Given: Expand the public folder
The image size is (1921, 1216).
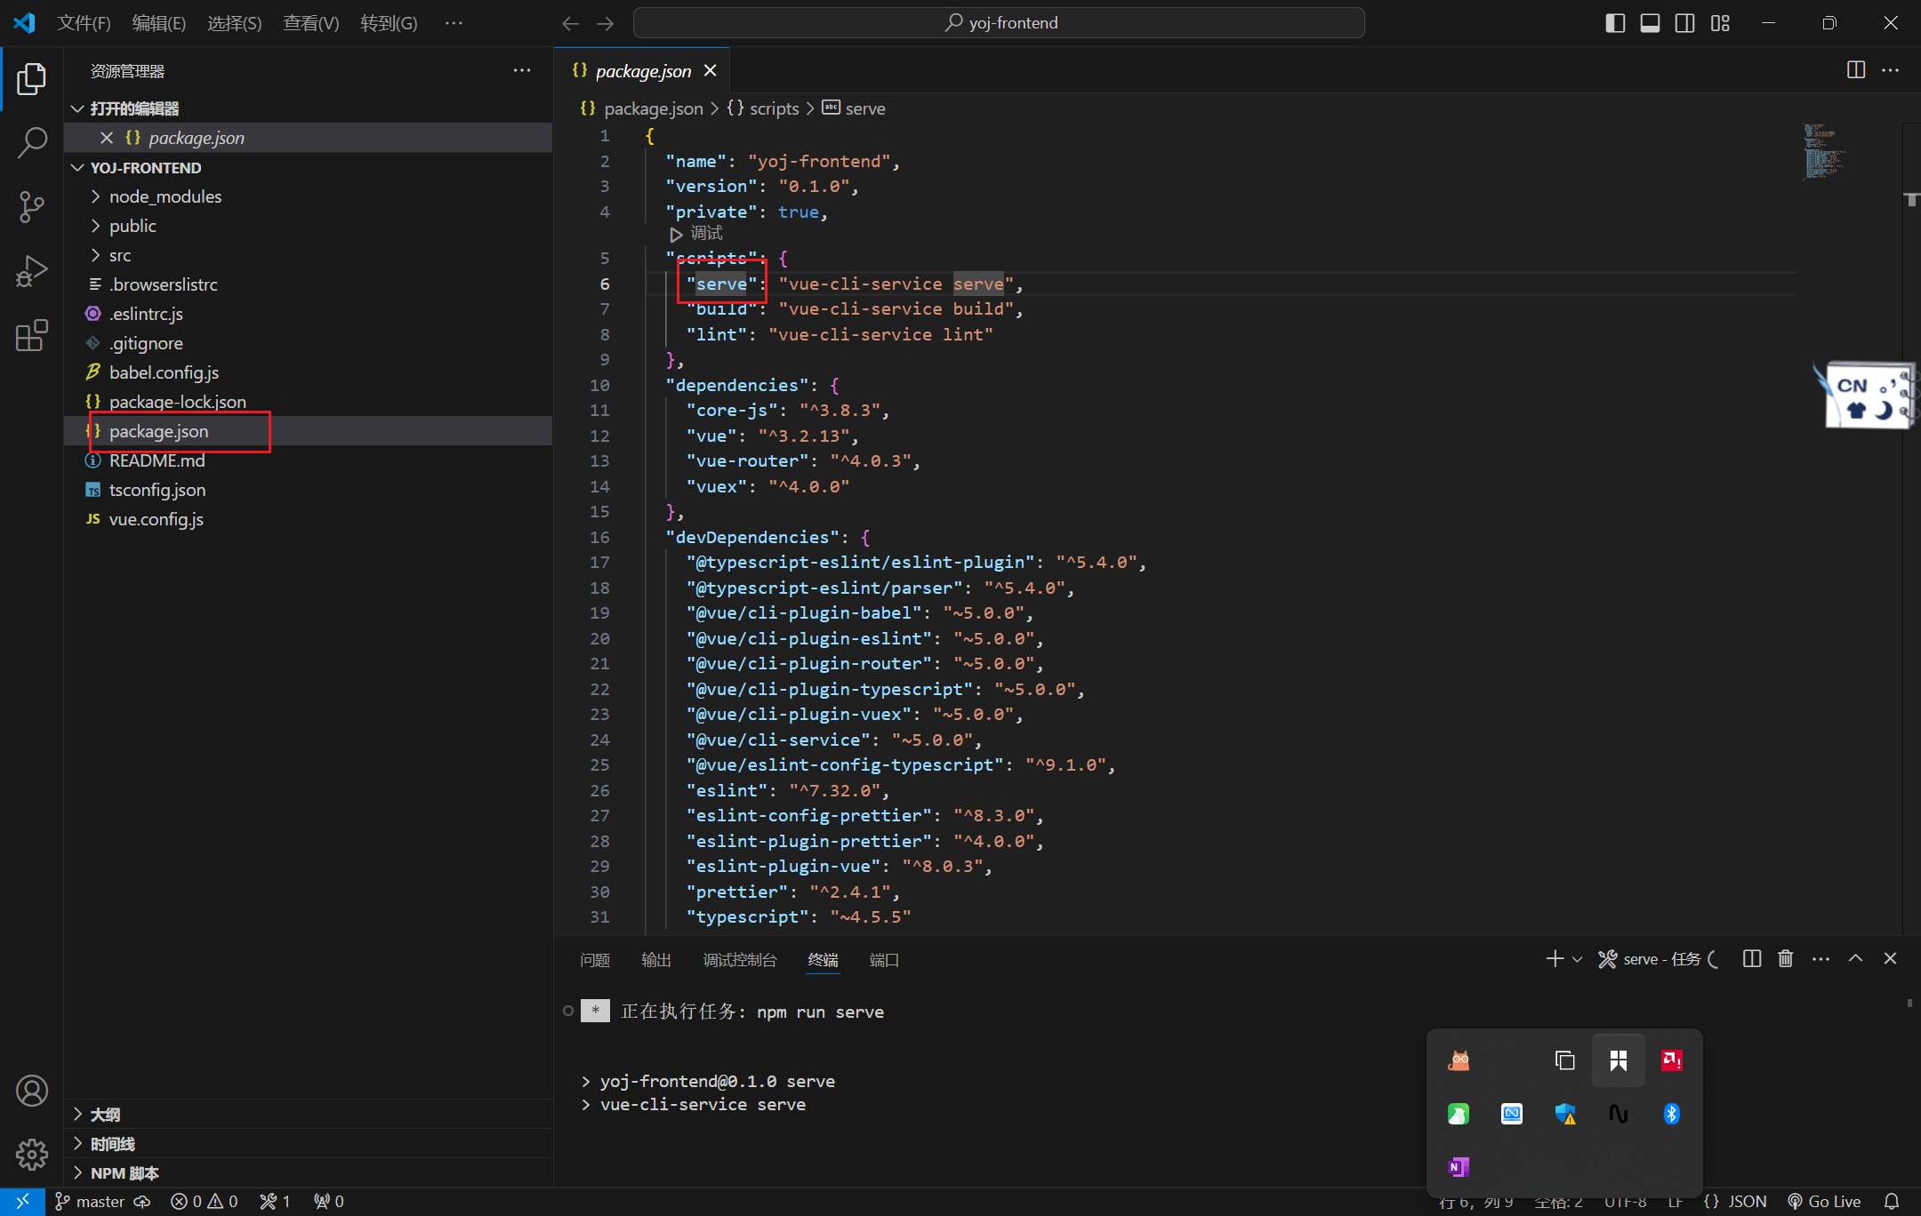Looking at the screenshot, I should click(95, 226).
